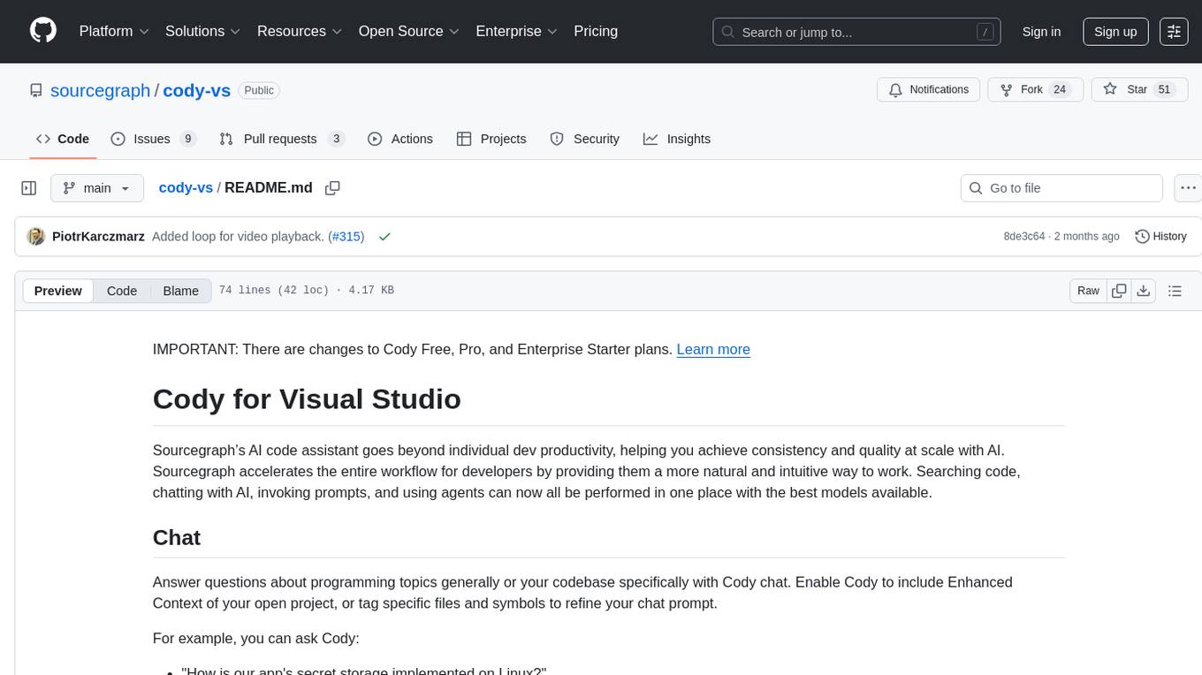Open the Raw file view
Image resolution: width=1202 pixels, height=675 pixels.
[x=1088, y=291]
